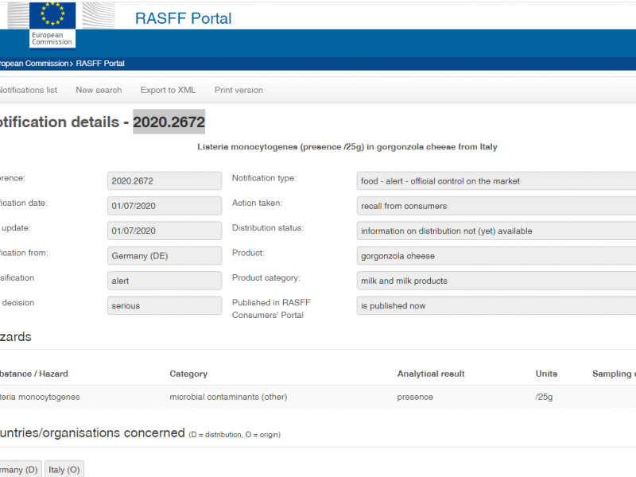The image size is (636, 477).
Task: Click the Distribution status label
Action: point(268,228)
